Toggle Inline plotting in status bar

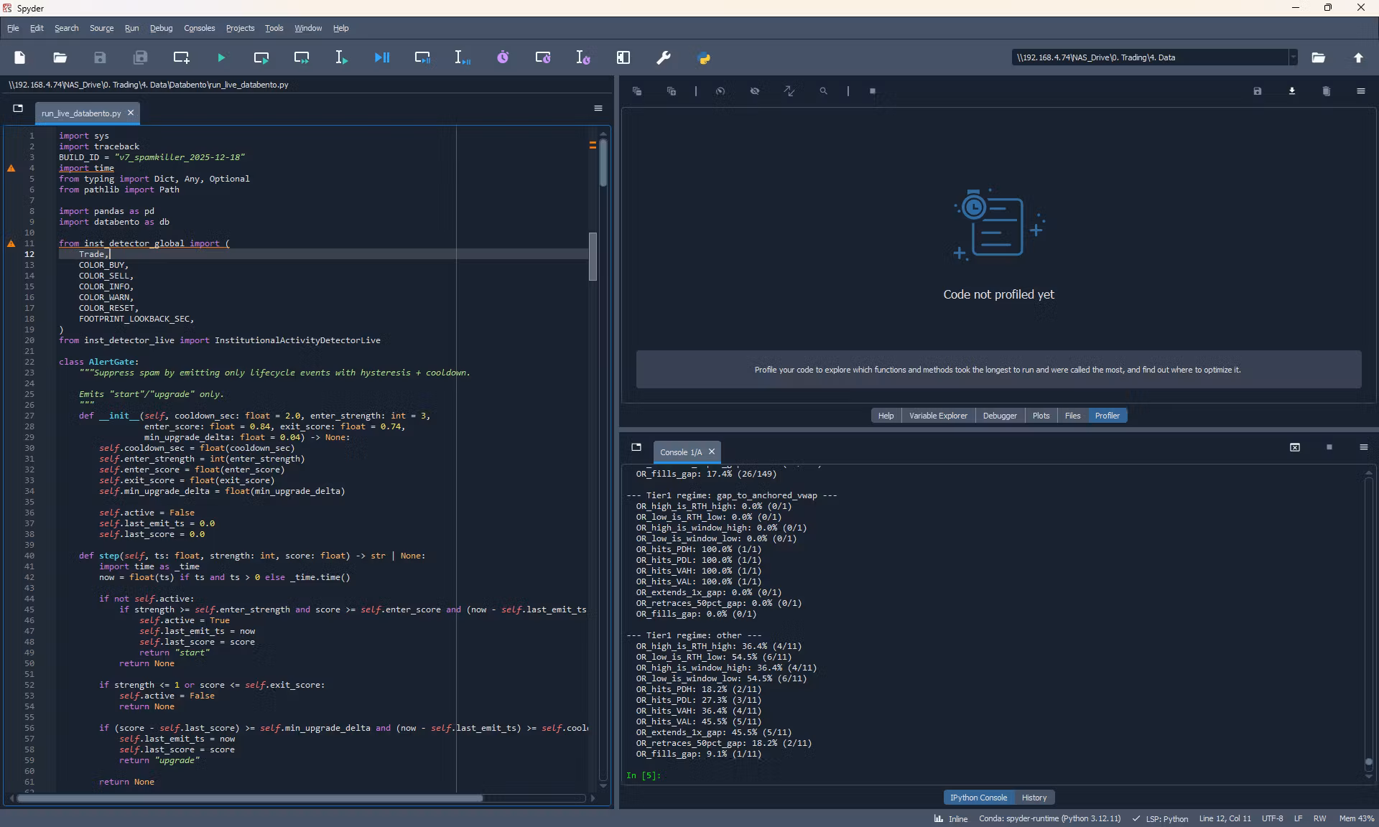(x=950, y=818)
